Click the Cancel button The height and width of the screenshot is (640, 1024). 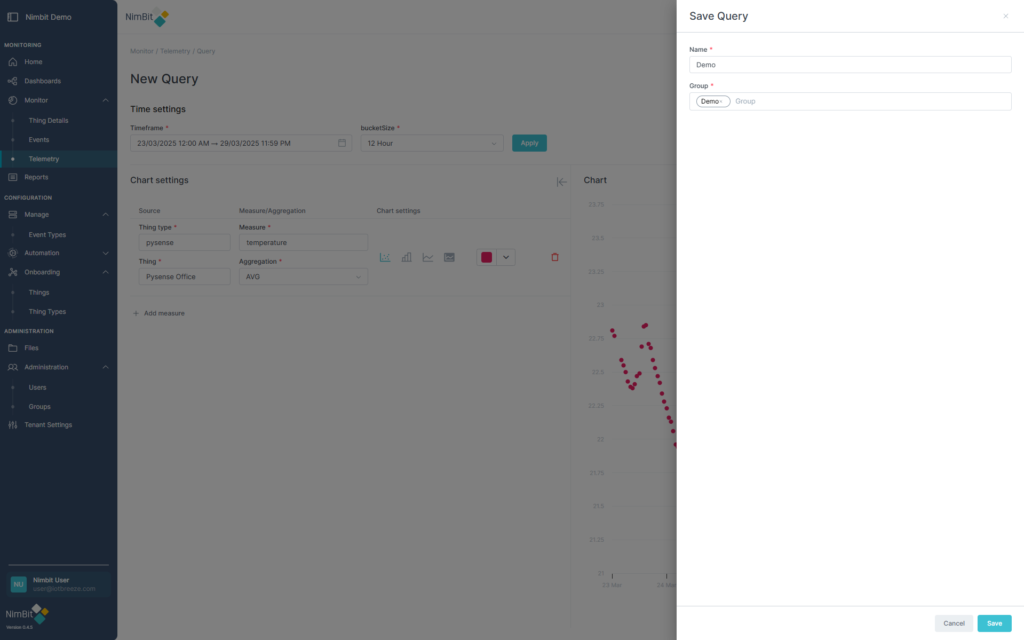tap(954, 623)
